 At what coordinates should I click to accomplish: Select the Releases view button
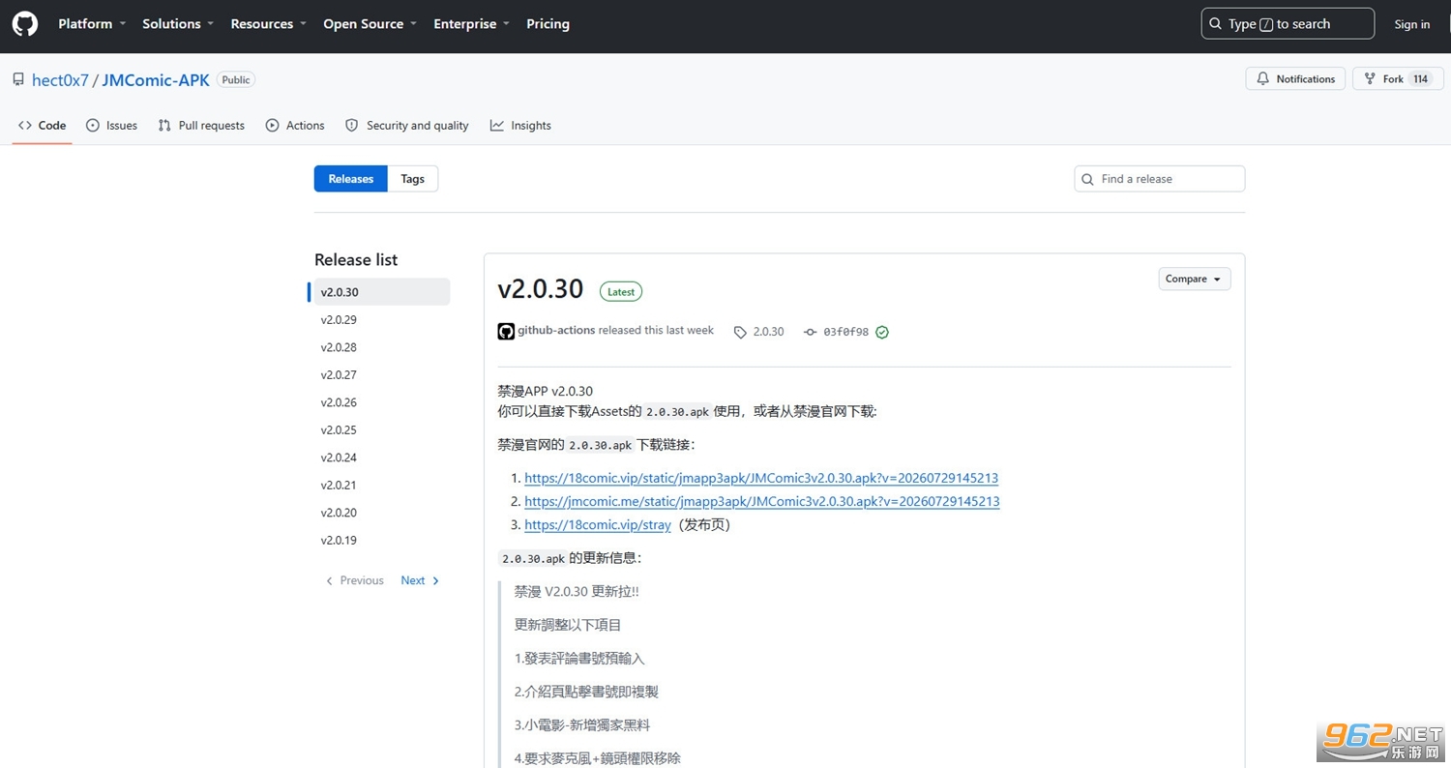pyautogui.click(x=351, y=179)
